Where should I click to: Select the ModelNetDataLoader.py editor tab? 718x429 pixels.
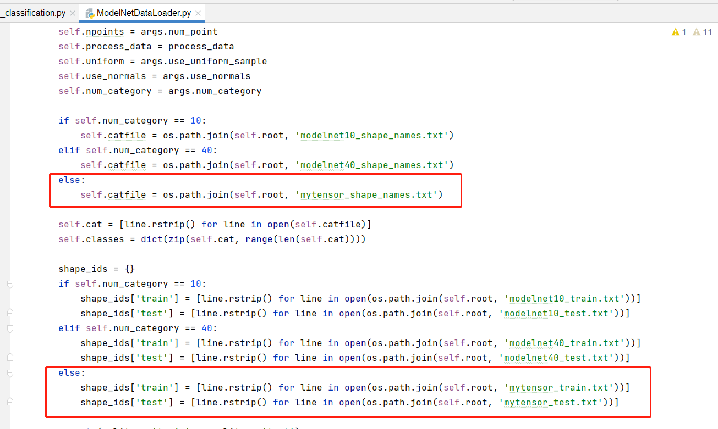[x=144, y=13]
